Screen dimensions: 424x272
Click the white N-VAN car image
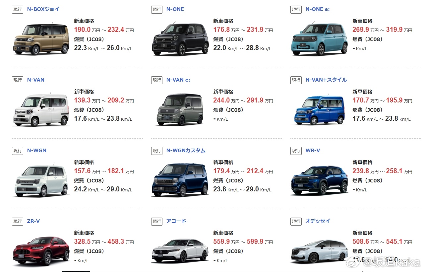coord(41,109)
